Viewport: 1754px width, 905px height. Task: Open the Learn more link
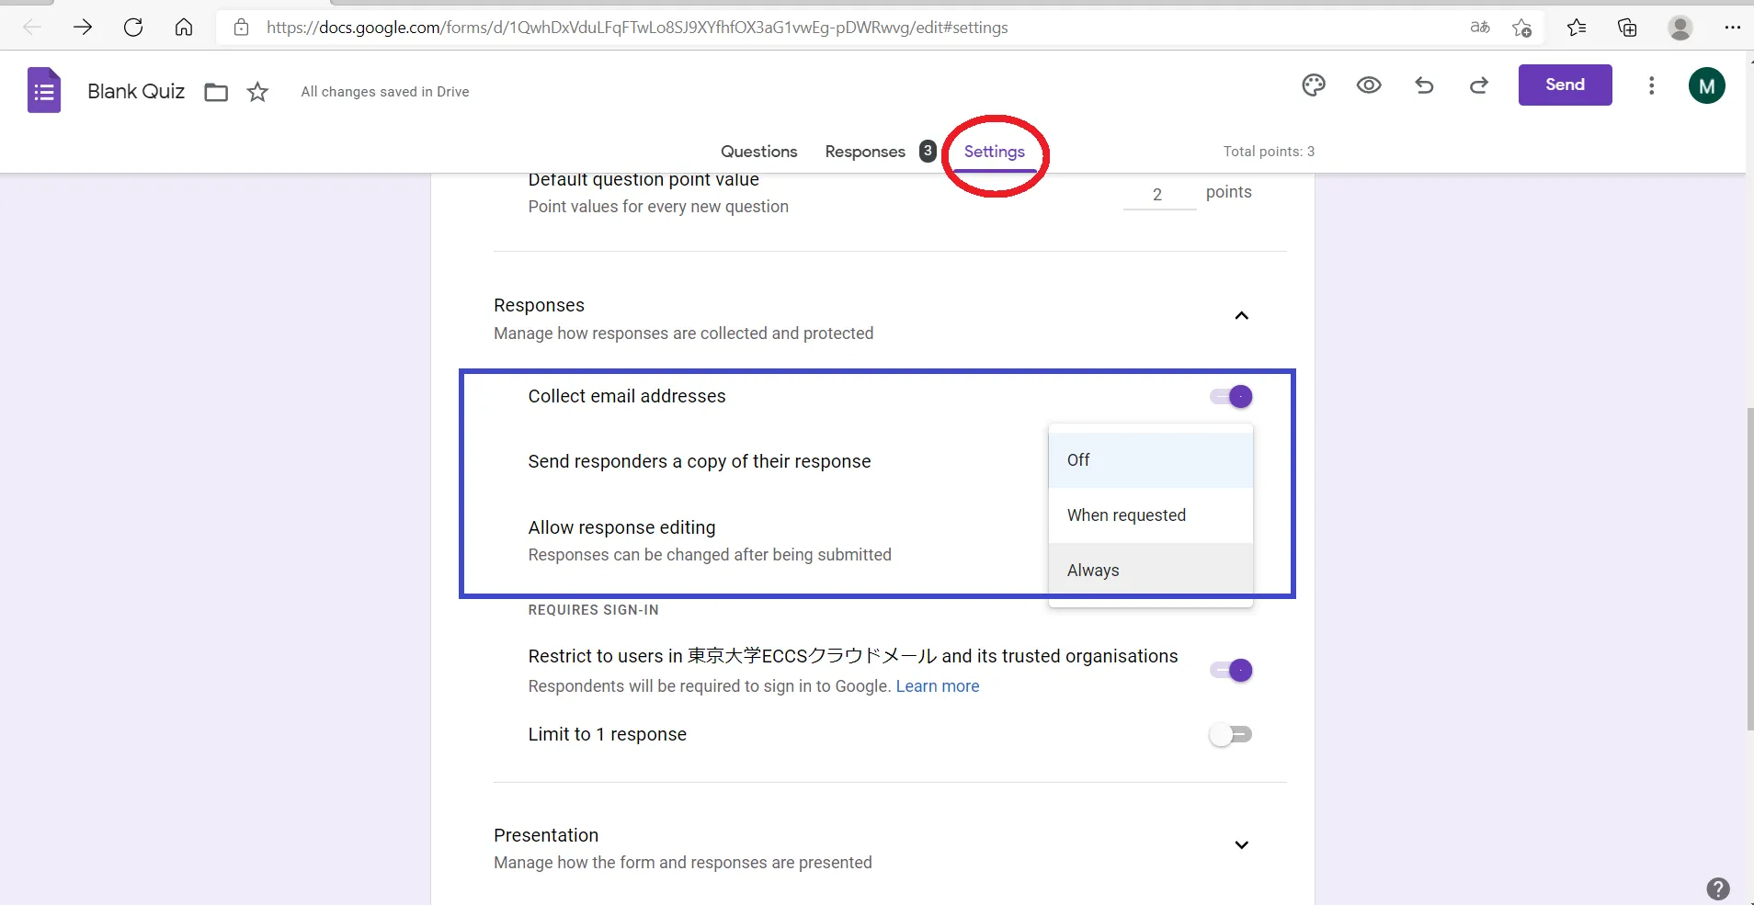(937, 686)
